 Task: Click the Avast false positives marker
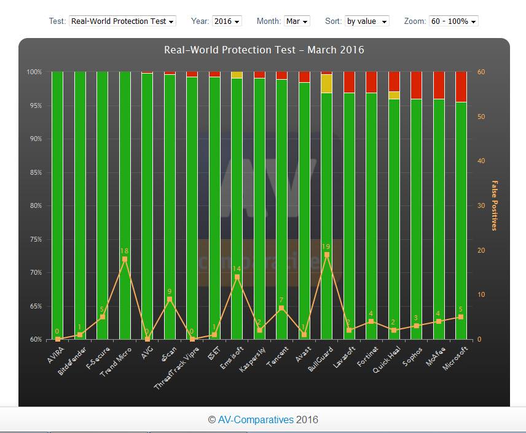(304, 335)
